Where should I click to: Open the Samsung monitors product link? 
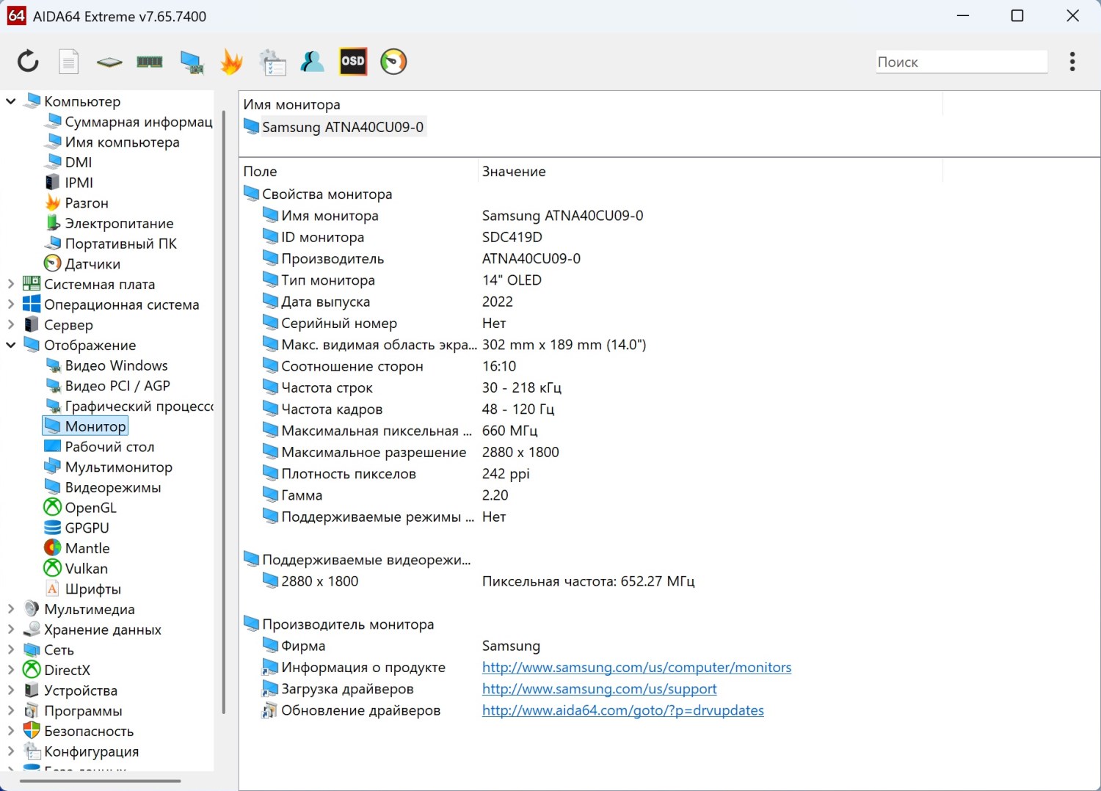[636, 668]
